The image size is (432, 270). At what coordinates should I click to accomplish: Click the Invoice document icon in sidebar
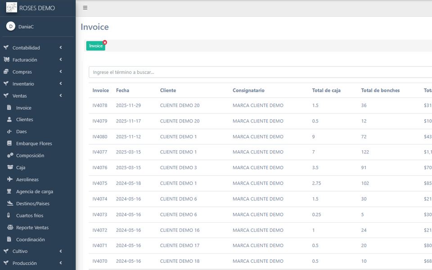point(9,108)
